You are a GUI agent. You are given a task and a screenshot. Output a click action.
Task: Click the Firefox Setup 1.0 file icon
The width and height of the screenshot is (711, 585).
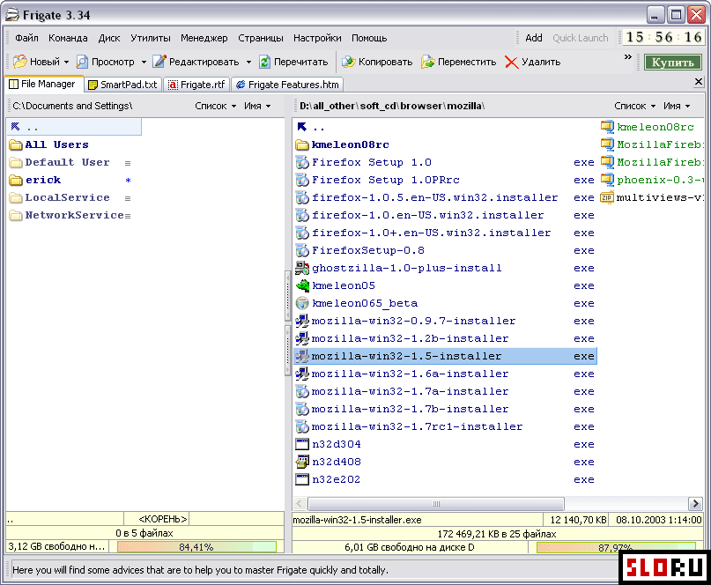[302, 162]
